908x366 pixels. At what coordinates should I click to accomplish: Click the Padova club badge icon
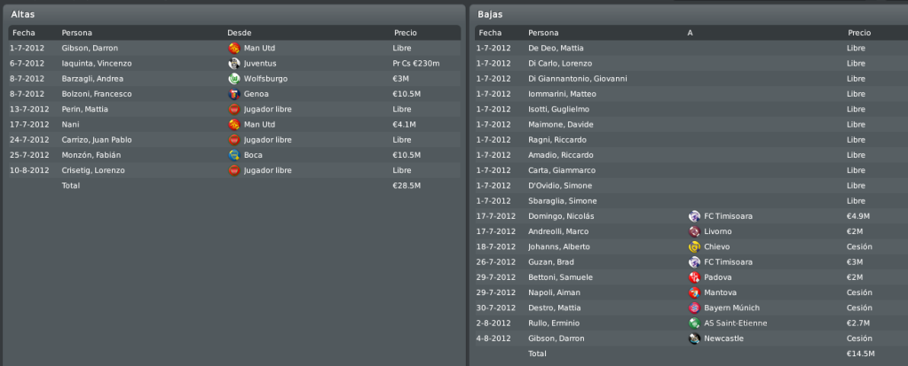[x=694, y=277]
